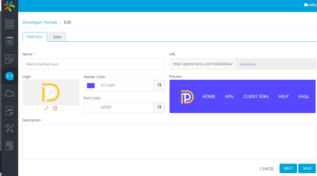Click the cloud icon in top bar
The image size is (317, 176).
306,5
